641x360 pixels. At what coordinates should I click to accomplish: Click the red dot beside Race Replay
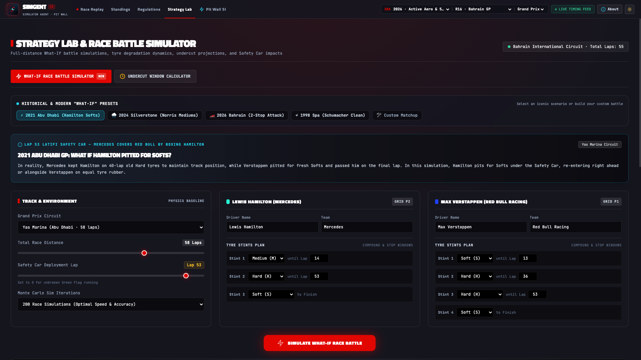tap(77, 9)
